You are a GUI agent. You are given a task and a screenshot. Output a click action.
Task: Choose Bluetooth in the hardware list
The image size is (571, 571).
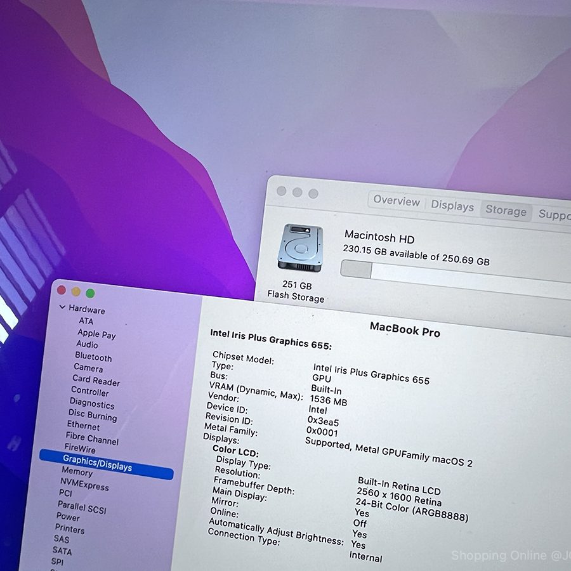[x=93, y=357]
